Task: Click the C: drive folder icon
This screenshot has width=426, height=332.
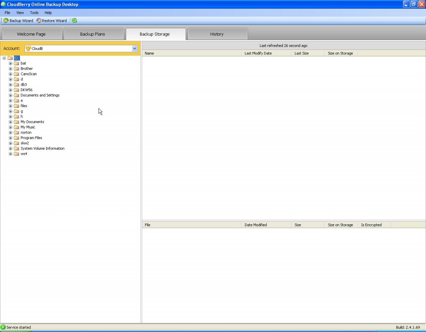Action: 10,58
